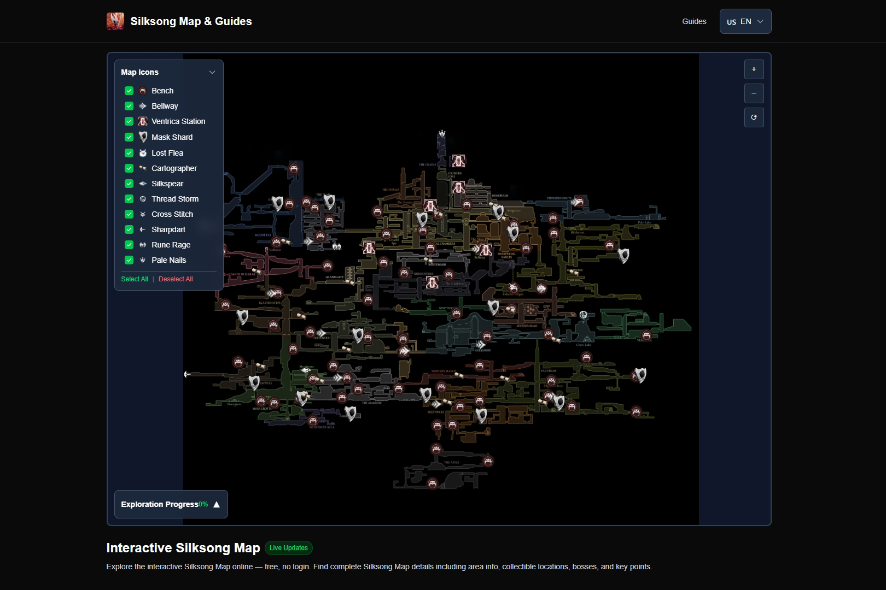Select the skill marker above Mosshome label
The height and width of the screenshot is (590, 886).
pyautogui.click(x=306, y=370)
